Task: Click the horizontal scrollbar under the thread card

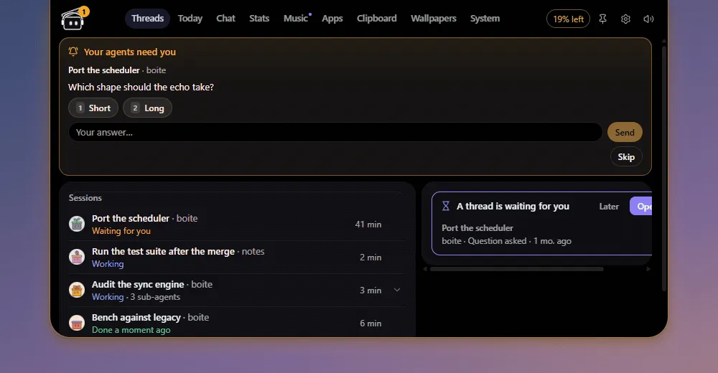Action: pyautogui.click(x=516, y=269)
